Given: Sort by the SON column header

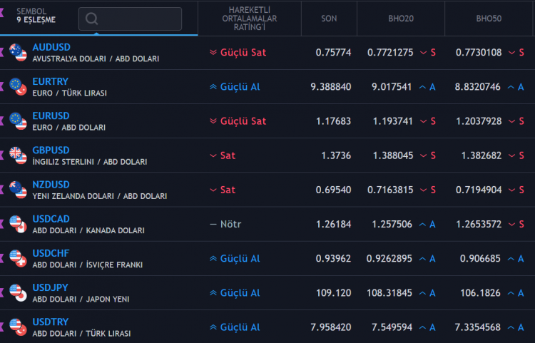Looking at the screenshot, I should point(329,18).
